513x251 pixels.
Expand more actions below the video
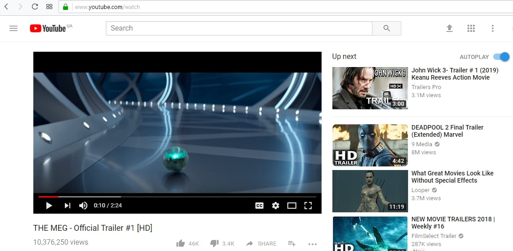[313, 244]
